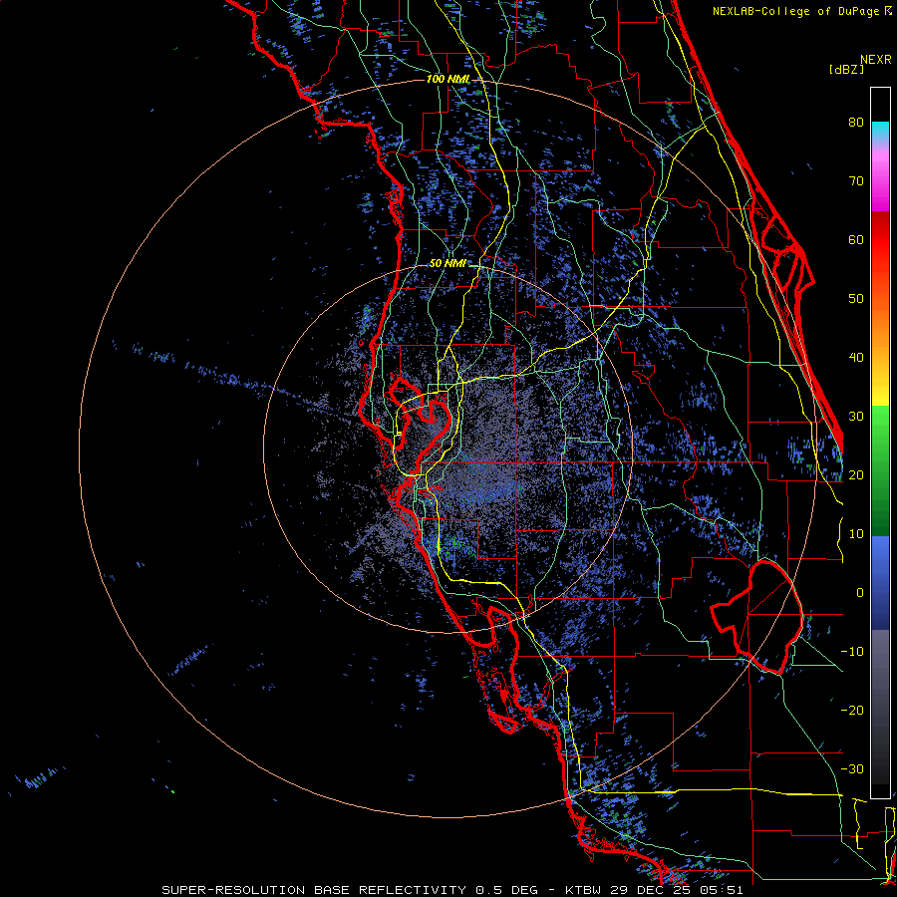Click the 70 dBZ scale value
Screen dimensions: 897x897
coord(856,181)
